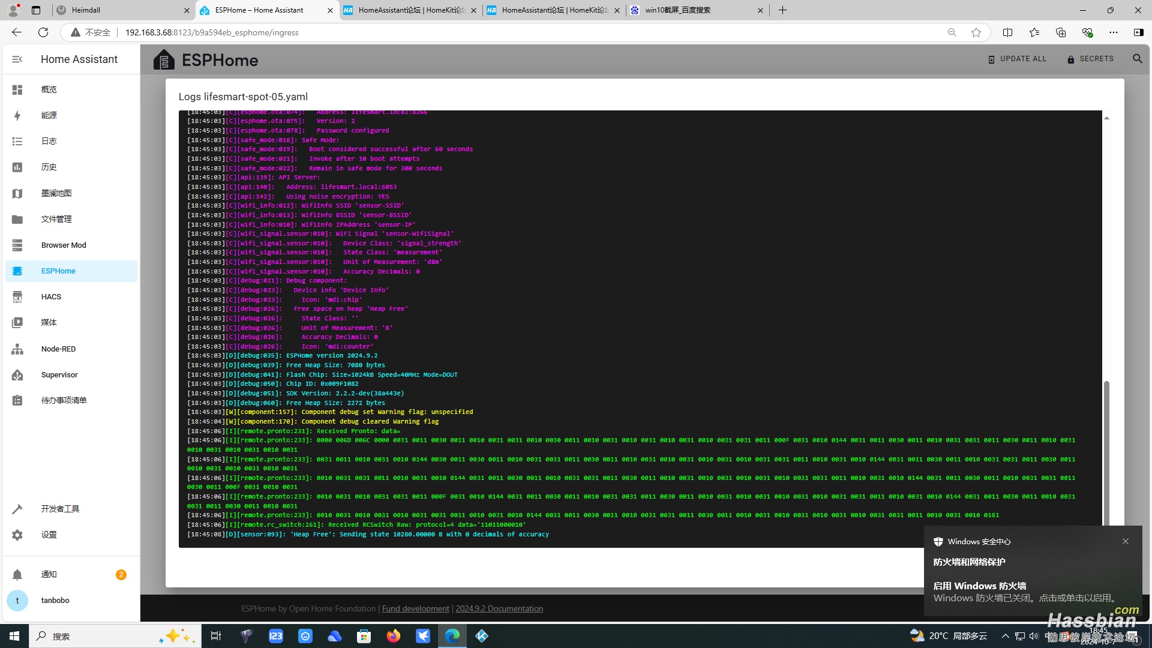
Task: Click the zoom magnifier in address bar
Action: [952, 32]
